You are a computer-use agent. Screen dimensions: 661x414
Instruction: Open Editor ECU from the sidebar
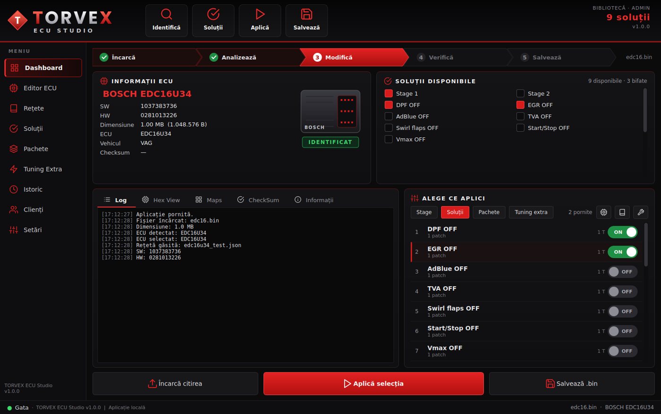coord(43,88)
